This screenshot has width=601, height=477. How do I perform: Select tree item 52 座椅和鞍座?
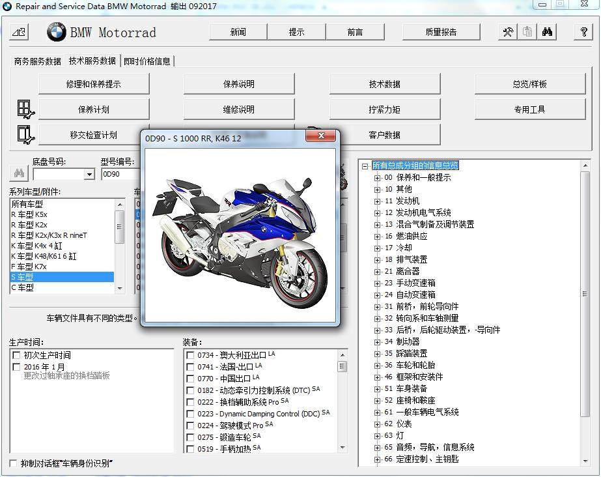(410, 400)
